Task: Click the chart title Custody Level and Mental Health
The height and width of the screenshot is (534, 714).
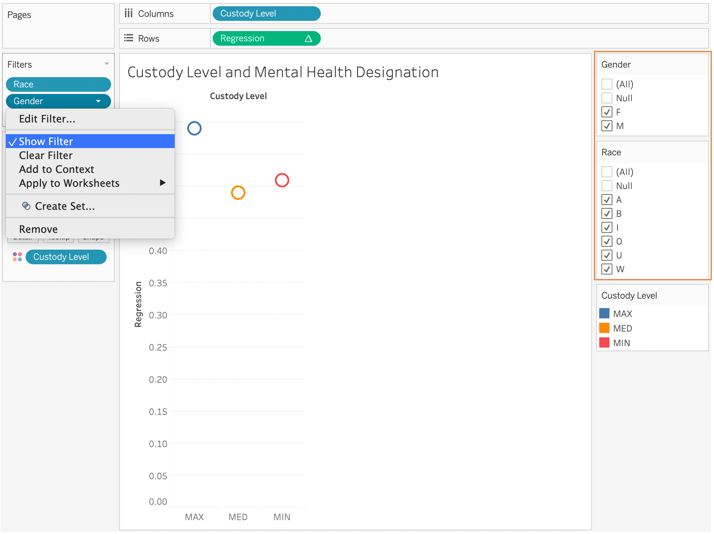Action: 283,72
